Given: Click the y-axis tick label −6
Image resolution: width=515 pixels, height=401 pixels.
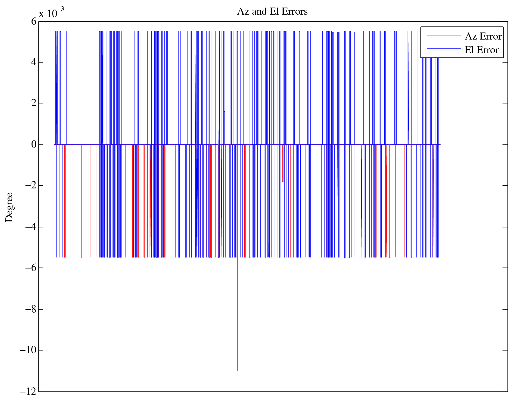Looking at the screenshot, I should (31, 268).
